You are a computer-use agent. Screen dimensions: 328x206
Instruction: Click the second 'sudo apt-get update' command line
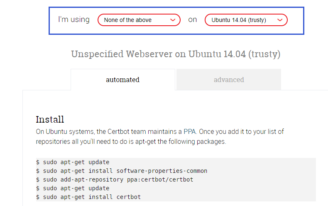[x=73, y=188]
